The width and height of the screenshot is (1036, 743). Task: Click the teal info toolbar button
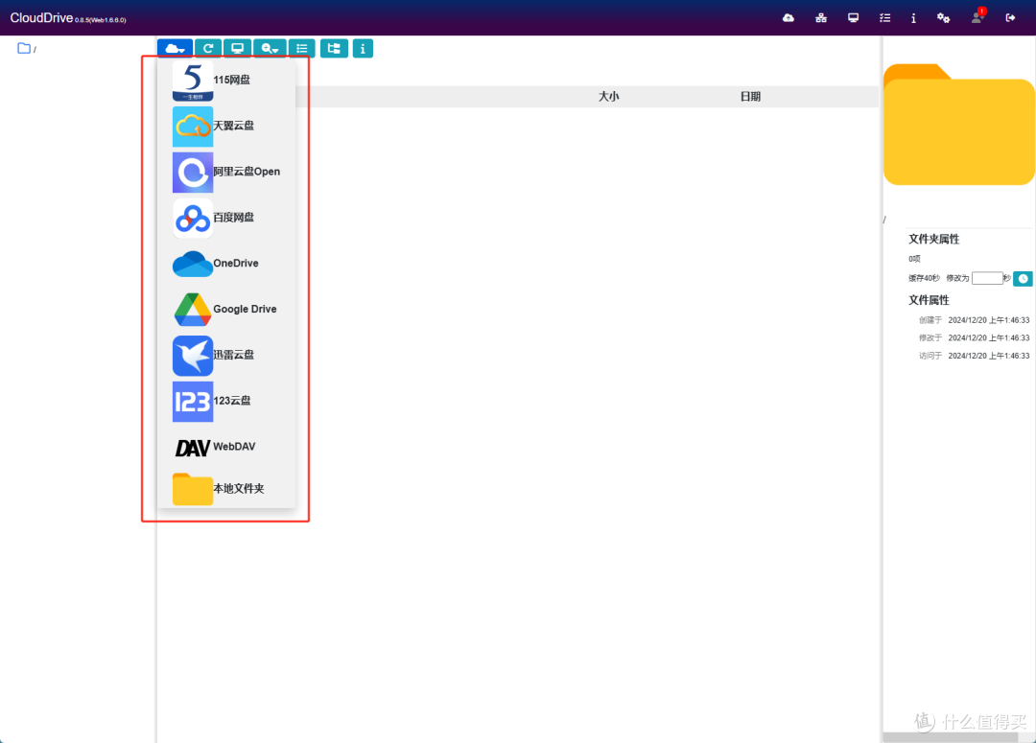pyautogui.click(x=363, y=48)
